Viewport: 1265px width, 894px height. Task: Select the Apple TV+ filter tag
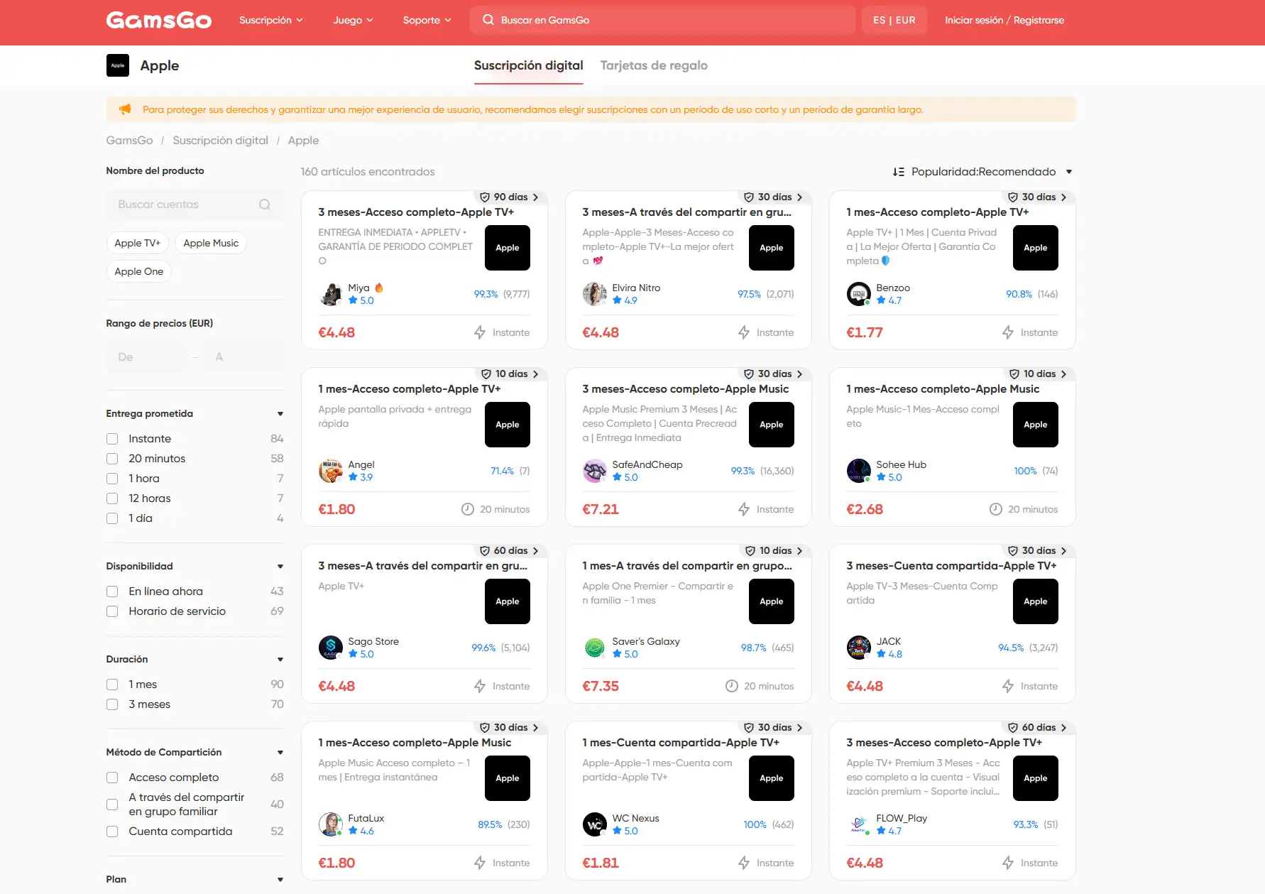138,243
